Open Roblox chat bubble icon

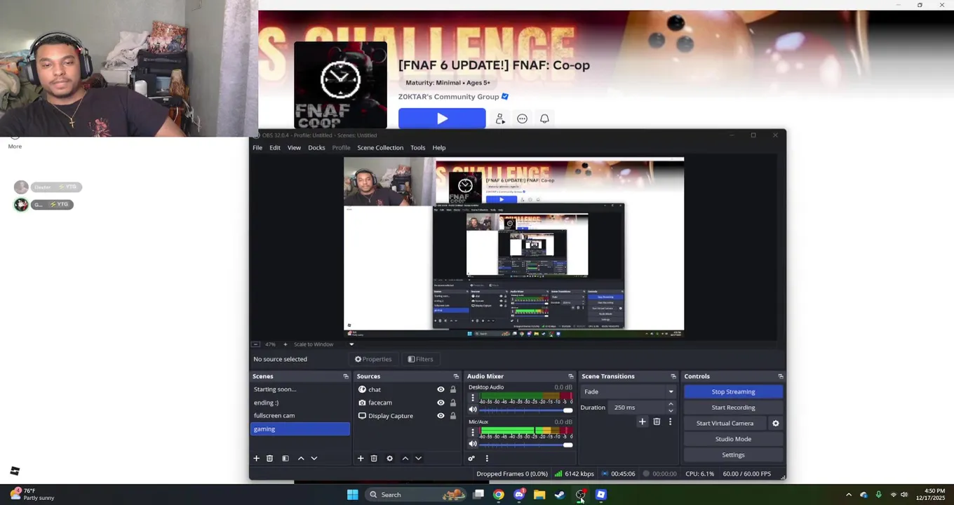click(522, 119)
